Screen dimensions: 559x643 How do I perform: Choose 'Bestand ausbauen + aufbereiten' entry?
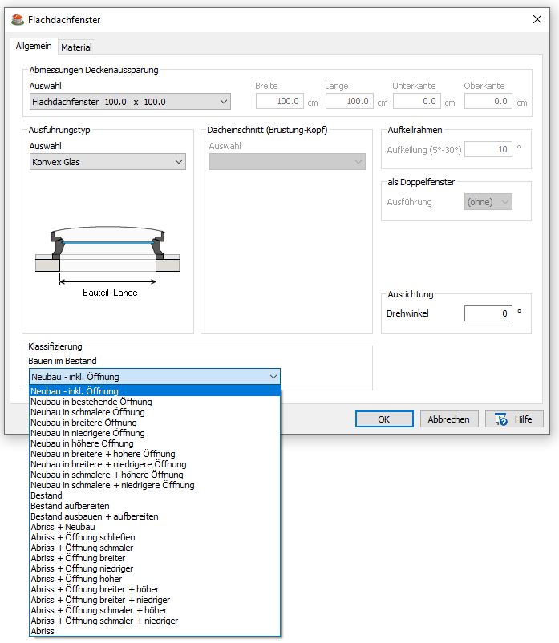94,516
